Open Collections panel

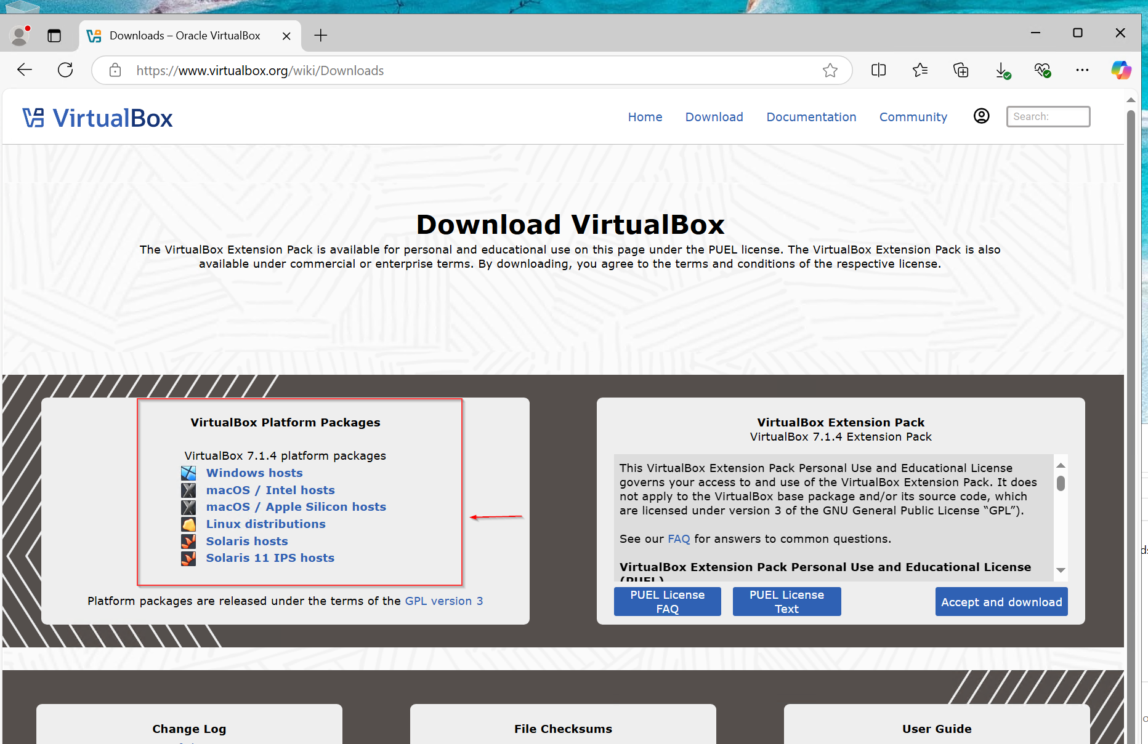pyautogui.click(x=961, y=70)
